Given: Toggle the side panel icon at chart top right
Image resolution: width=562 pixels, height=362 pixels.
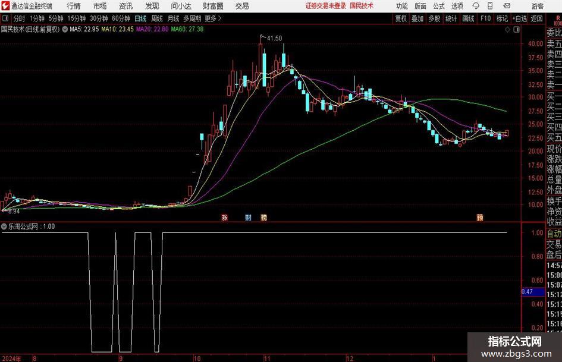Looking at the screenshot, I should pyautogui.click(x=516, y=30).
